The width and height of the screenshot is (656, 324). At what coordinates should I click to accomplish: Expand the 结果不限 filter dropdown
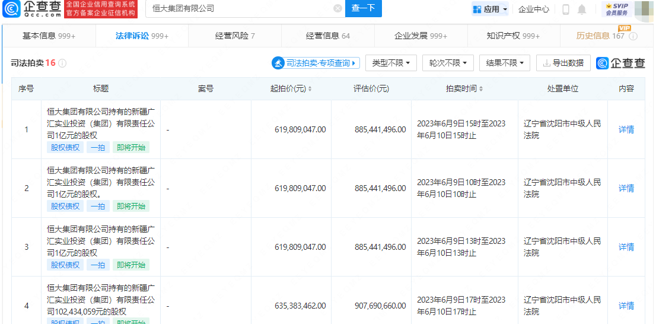pos(505,63)
